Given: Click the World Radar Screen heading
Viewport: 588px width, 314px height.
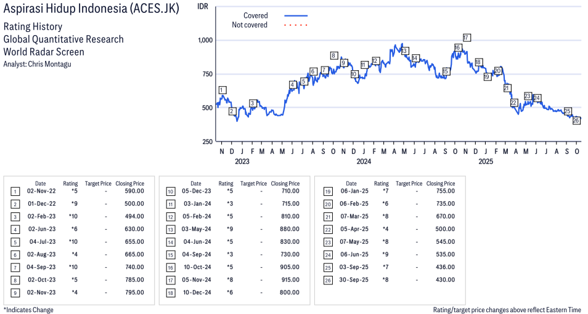Looking at the screenshot, I should (x=44, y=52).
